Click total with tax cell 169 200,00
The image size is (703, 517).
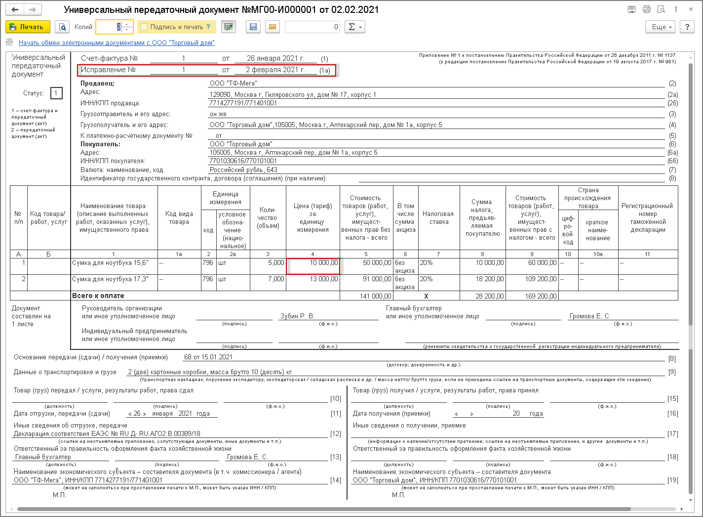tap(532, 296)
